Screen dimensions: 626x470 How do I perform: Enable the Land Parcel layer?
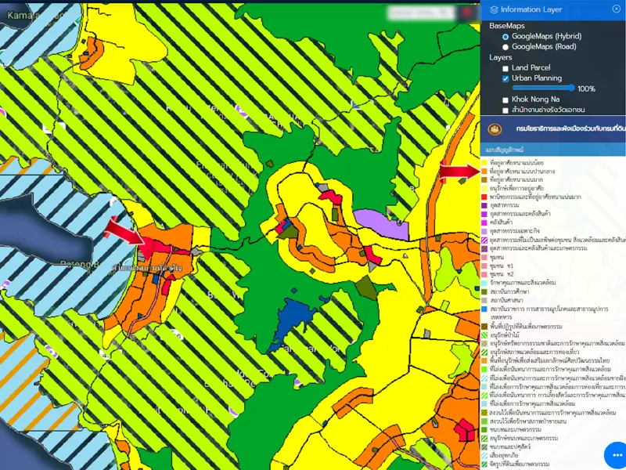click(x=505, y=68)
